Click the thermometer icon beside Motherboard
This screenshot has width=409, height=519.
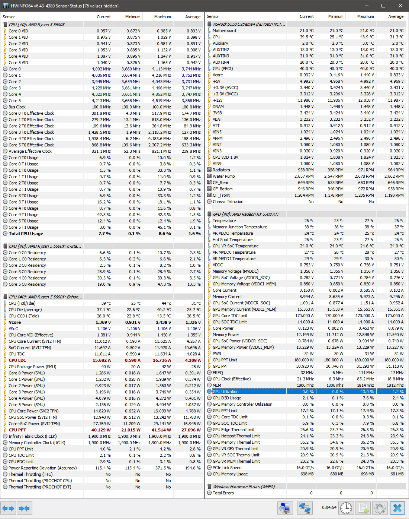[x=209, y=31]
